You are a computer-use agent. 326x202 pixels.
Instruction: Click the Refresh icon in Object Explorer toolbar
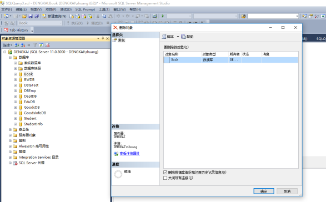(41, 45)
